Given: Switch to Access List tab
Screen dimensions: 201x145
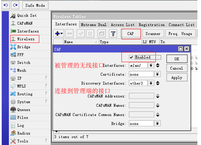Looking at the screenshot, I should point(123,25).
